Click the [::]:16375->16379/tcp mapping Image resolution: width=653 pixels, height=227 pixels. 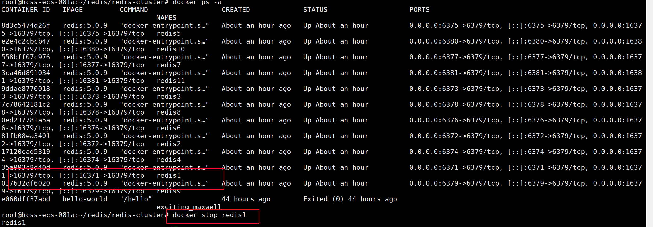click(x=102, y=34)
